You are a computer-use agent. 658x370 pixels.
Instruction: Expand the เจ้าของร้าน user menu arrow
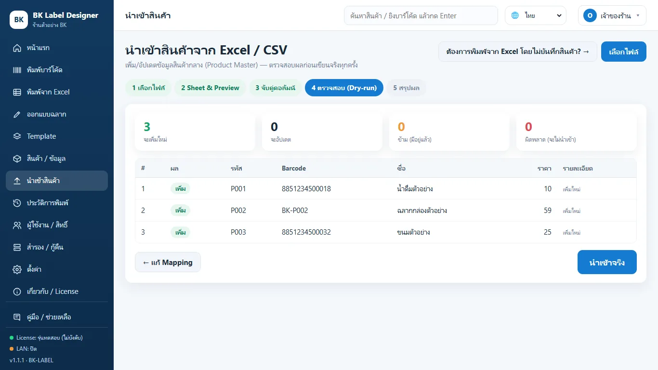pyautogui.click(x=638, y=15)
